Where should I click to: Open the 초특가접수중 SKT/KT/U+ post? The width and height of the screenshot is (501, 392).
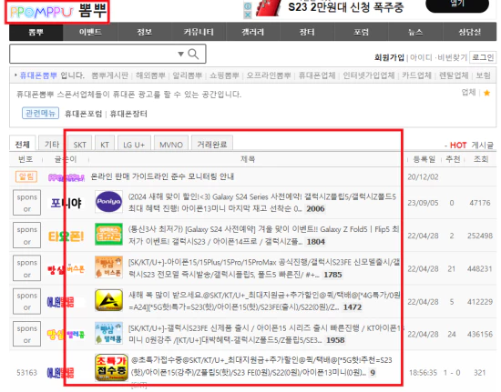(262, 367)
